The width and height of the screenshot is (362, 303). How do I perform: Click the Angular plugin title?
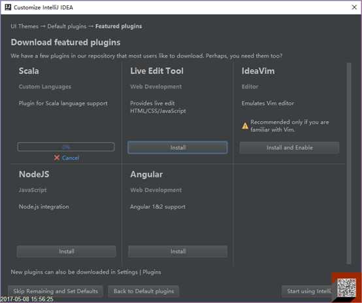coord(146,174)
